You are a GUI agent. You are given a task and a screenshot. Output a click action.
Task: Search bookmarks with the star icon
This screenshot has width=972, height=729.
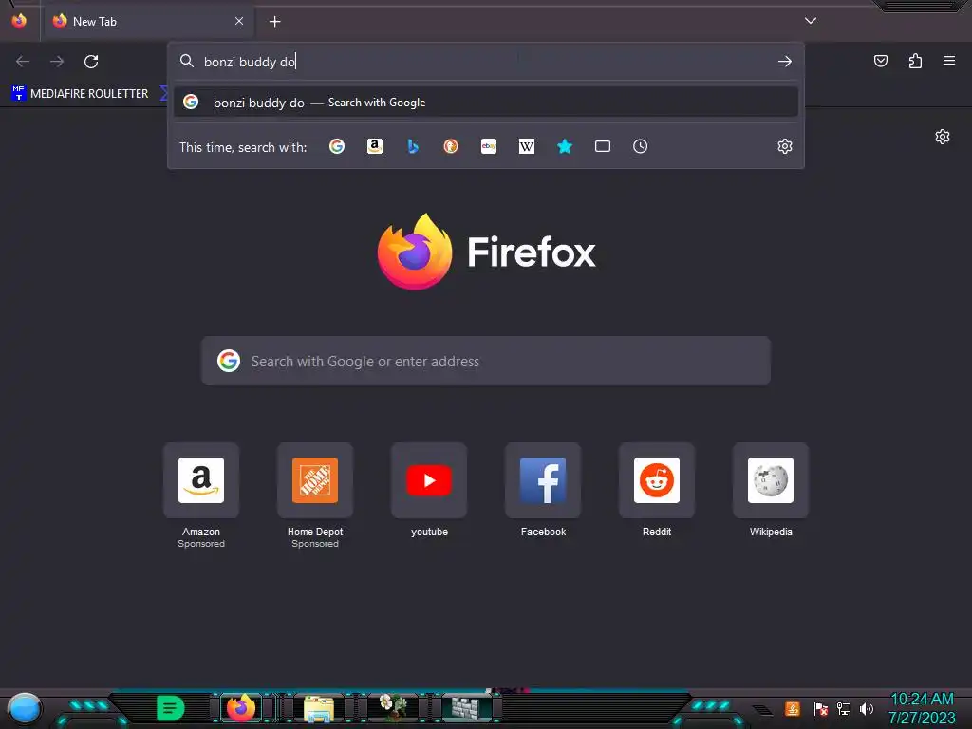565,146
